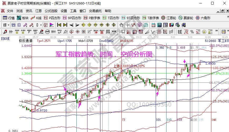229x132 pixels.
Task: Click the 行情 quotes button
Action: [9, 18]
